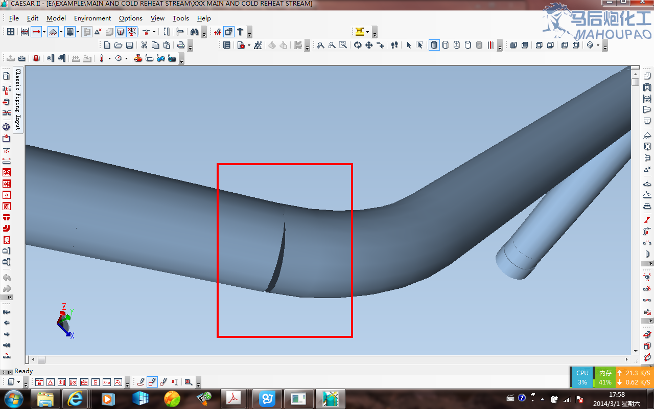Image resolution: width=654 pixels, height=409 pixels.
Task: Toggle the 3D box display button near hammer
Action: 228,32
